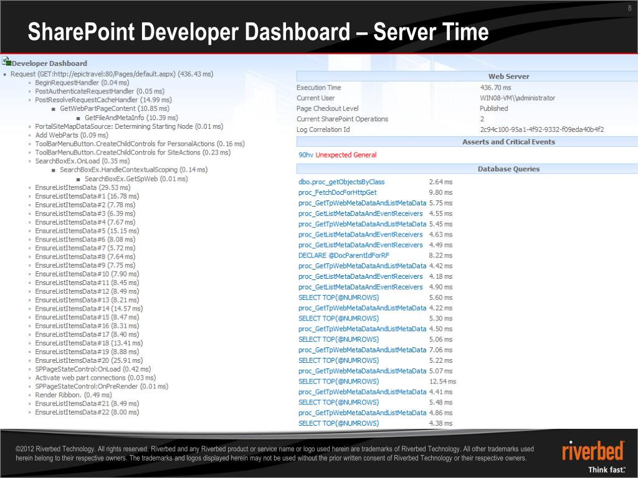Open proc_GetListMetaDataAndEventReceivers query taking 4.90 ms
Screen dimensions: 638x478
coord(361,287)
